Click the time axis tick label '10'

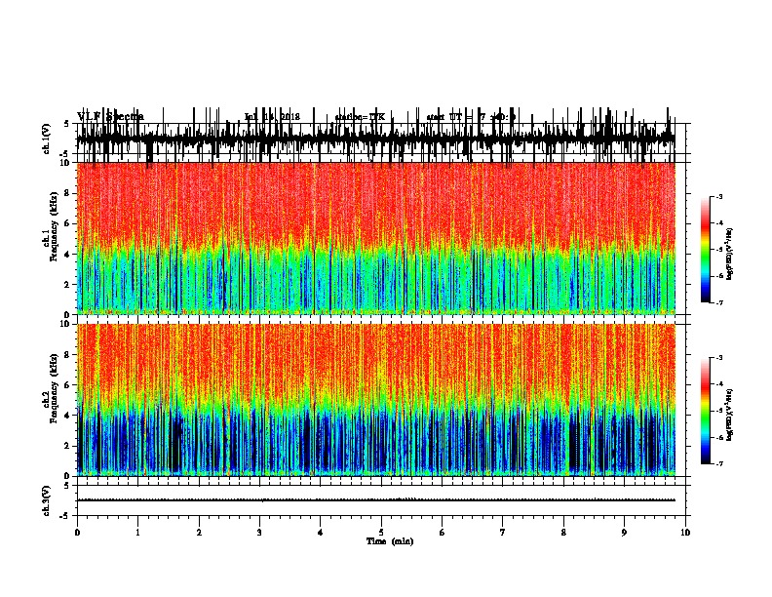[685, 533]
